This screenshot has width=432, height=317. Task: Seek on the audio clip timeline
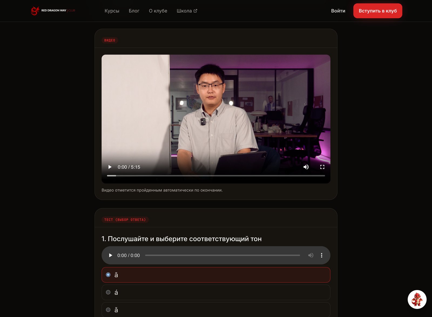click(222, 255)
